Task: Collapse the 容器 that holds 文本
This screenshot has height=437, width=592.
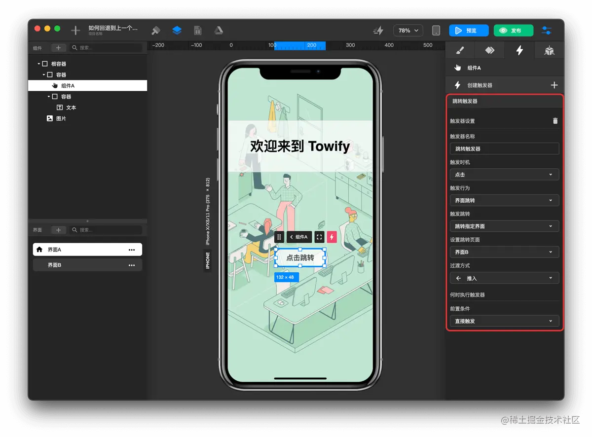Action: (49, 97)
